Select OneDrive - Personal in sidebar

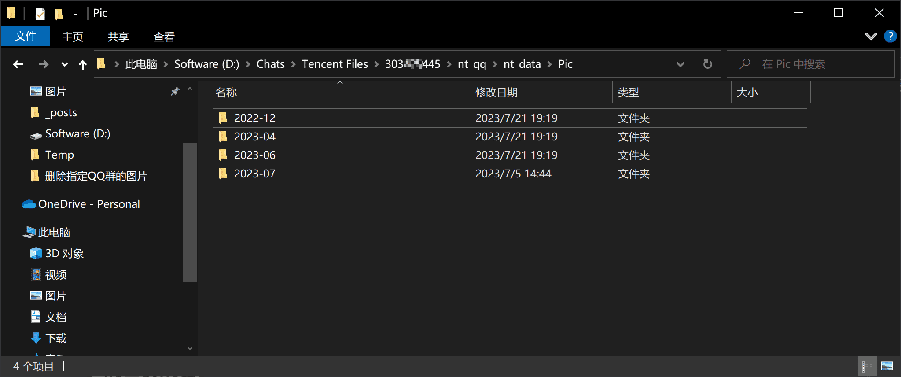click(x=89, y=204)
